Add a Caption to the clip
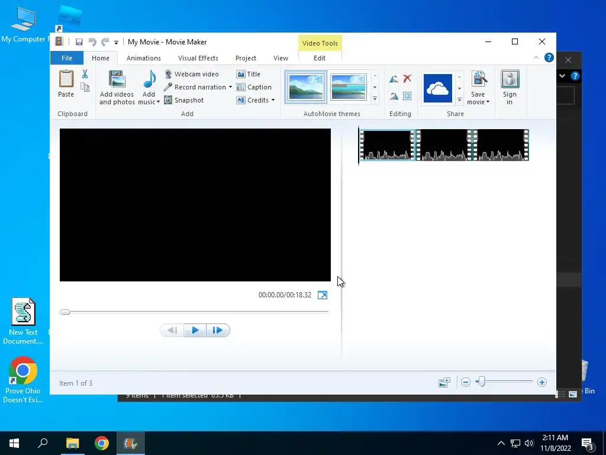Viewport: 606px width, 455px height. tap(254, 87)
